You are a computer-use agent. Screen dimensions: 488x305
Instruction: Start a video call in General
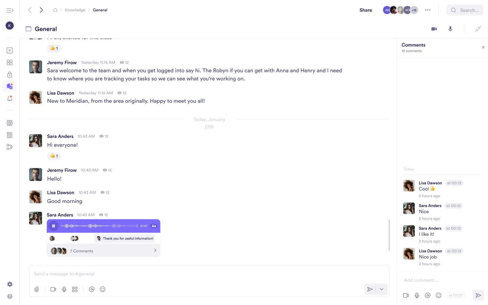point(434,29)
